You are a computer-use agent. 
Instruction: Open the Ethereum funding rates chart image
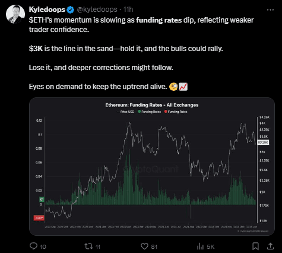pos(152,166)
